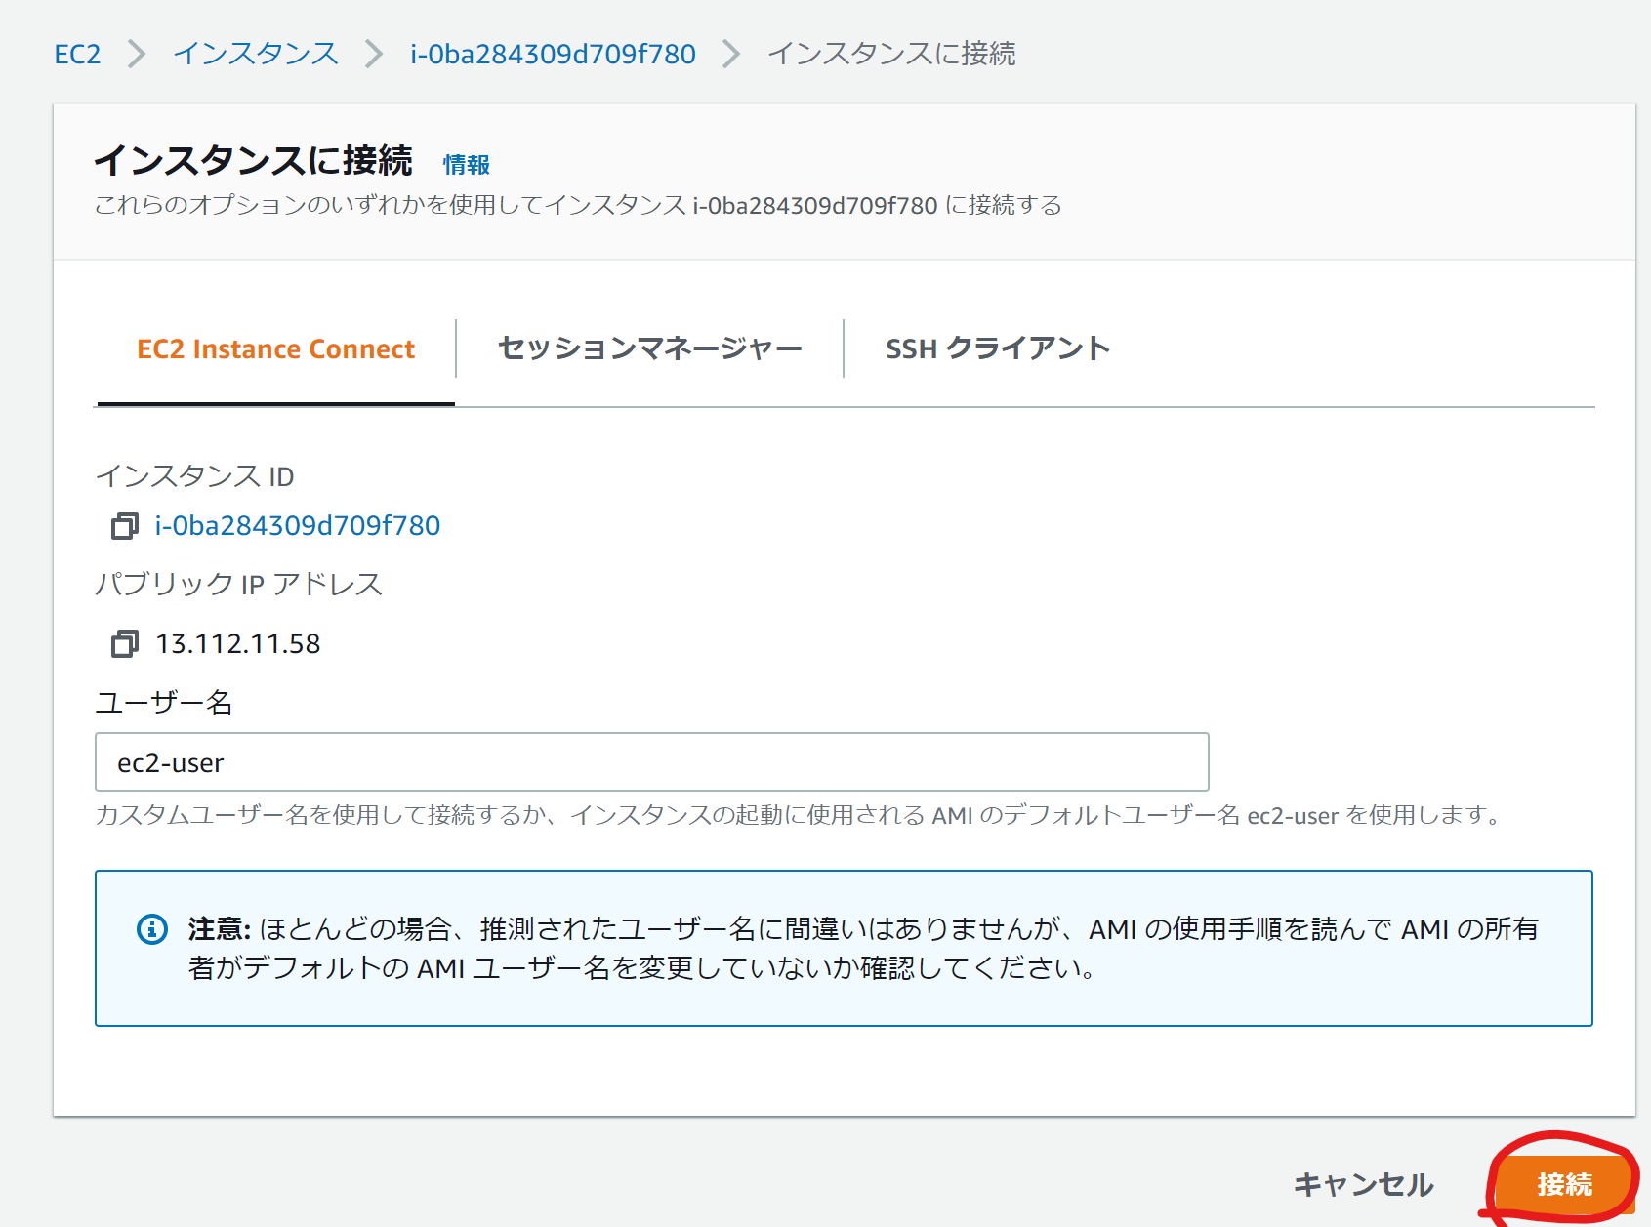Click the インスタンスに接続 breadcrumb text

[891, 54]
